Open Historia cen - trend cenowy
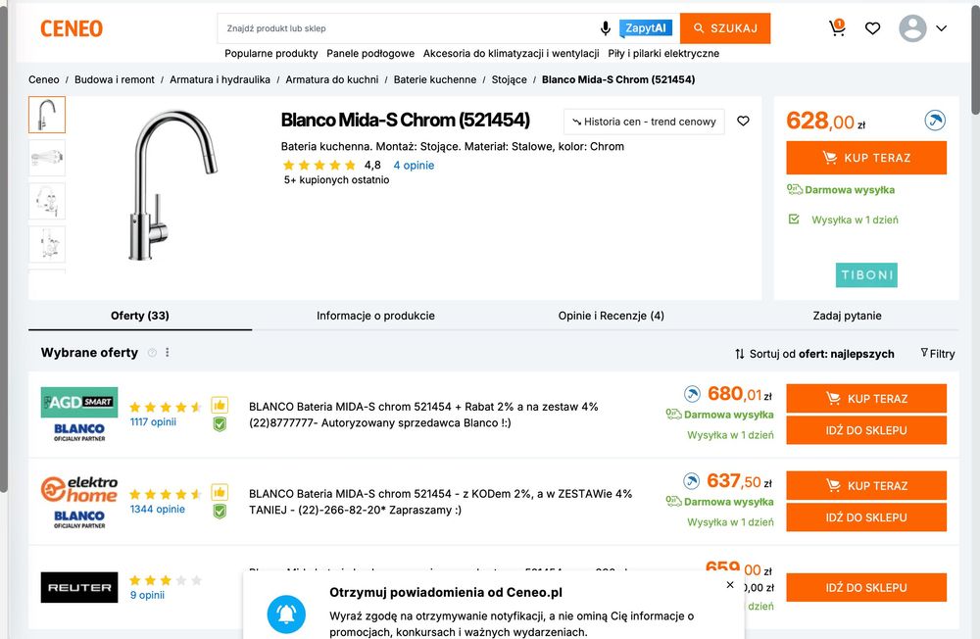Screen dimensions: 980x639 (x=644, y=122)
